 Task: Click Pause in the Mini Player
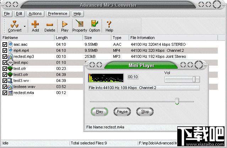click(122, 111)
